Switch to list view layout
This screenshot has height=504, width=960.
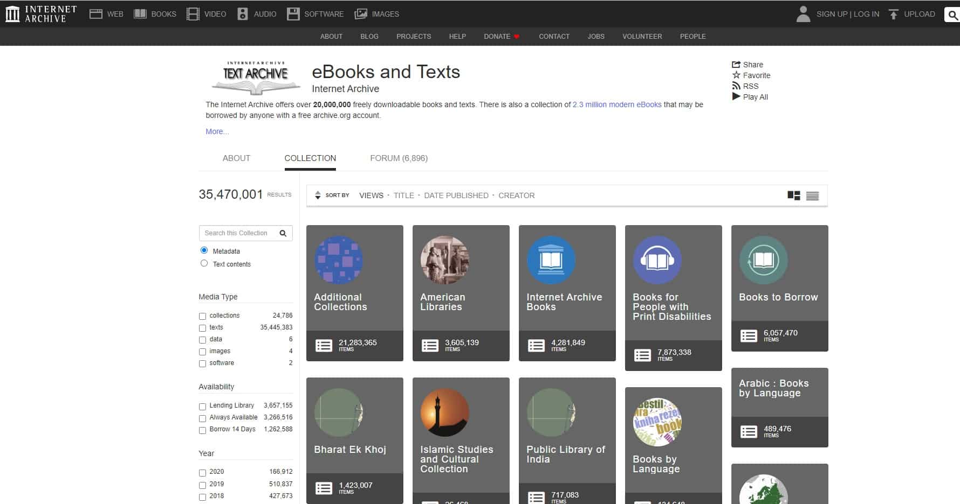(x=813, y=195)
